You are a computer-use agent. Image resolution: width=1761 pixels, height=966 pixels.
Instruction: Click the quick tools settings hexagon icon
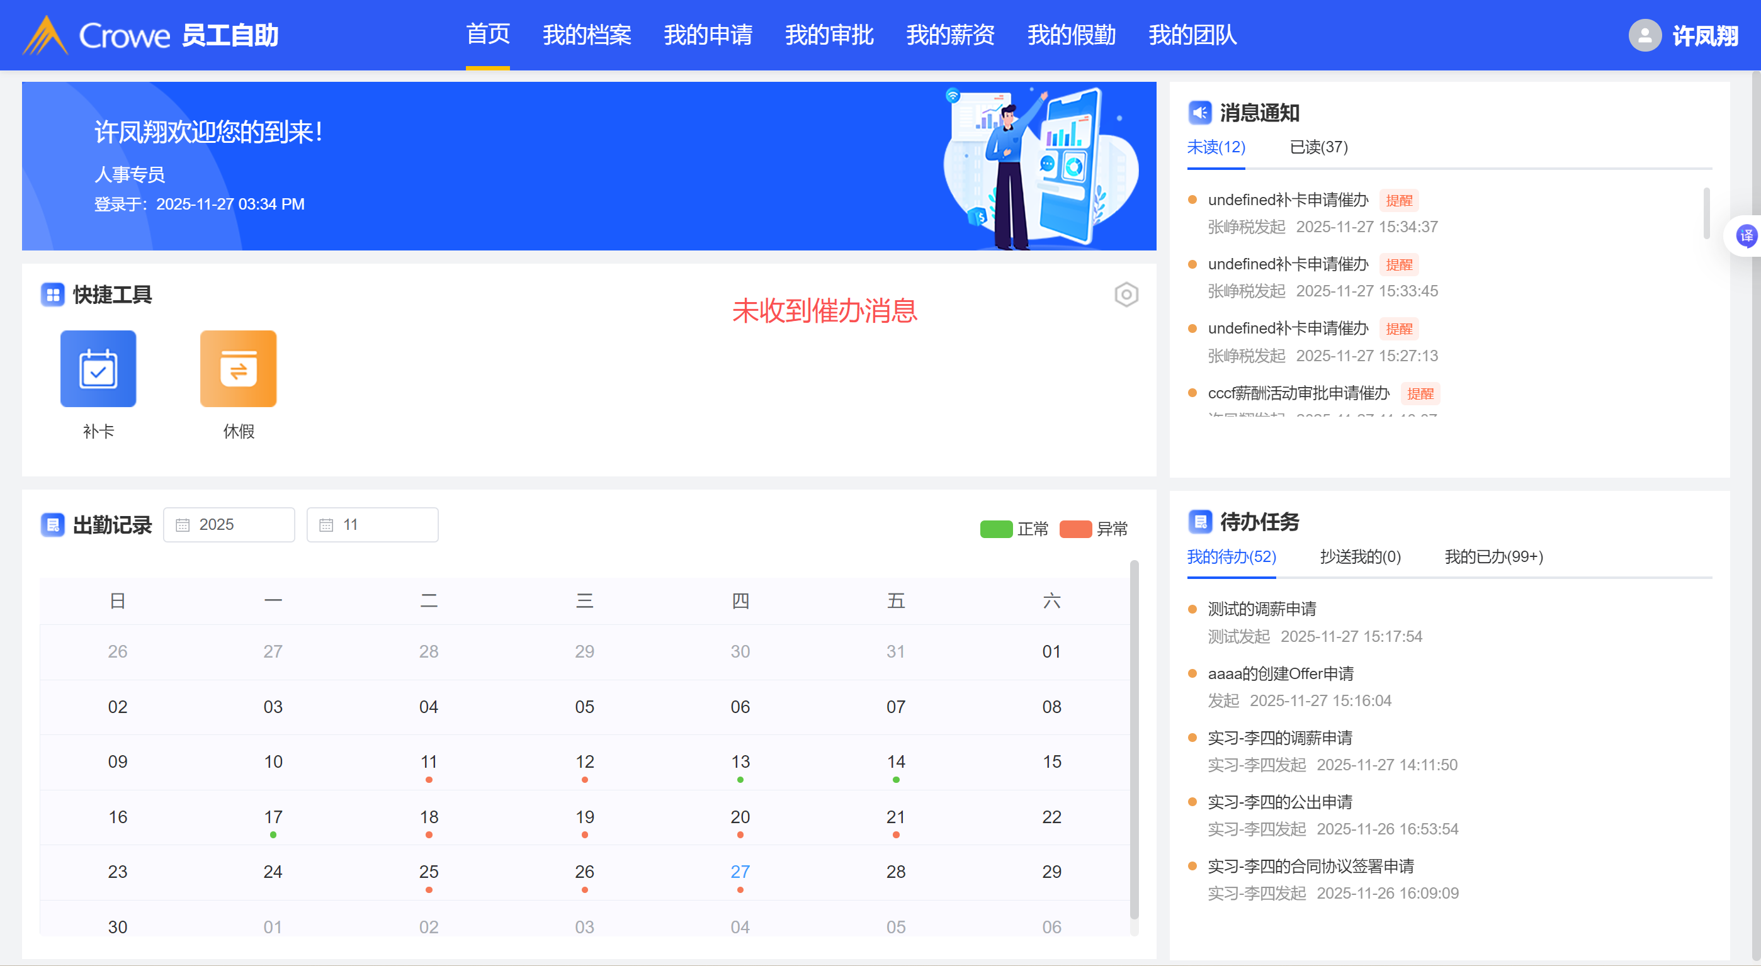click(x=1126, y=295)
